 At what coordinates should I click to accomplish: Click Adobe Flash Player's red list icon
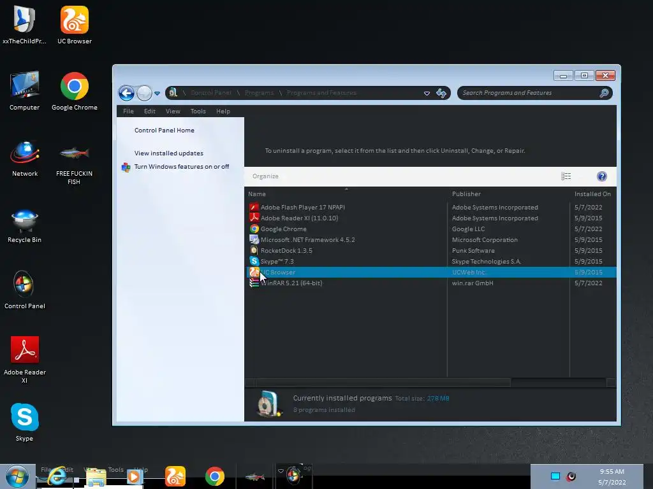click(x=254, y=207)
